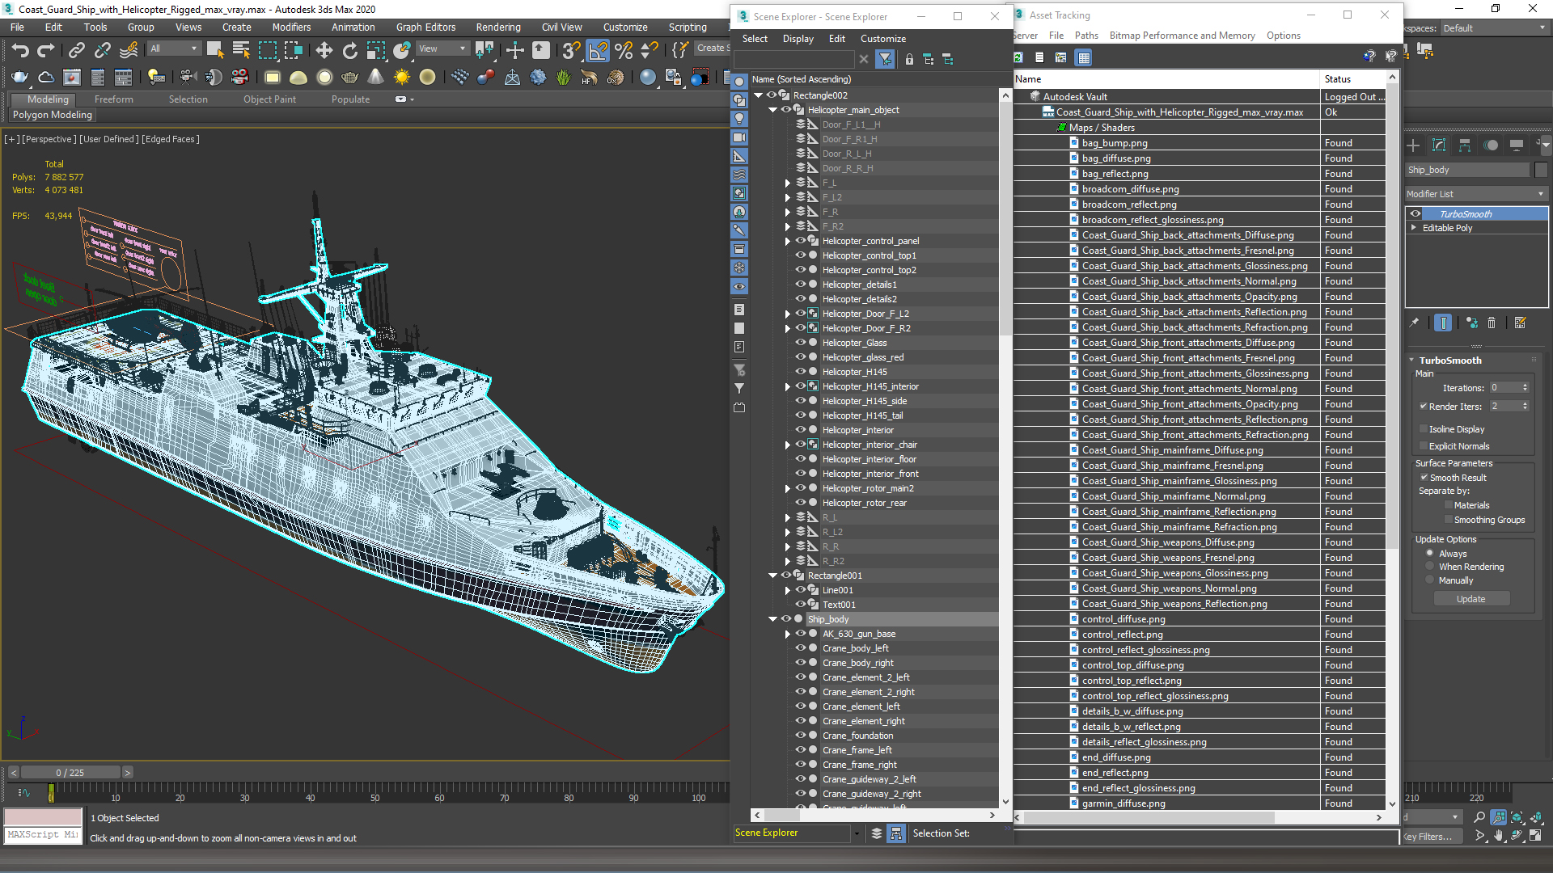Expand the AK_630_gun_base tree node

point(788,634)
